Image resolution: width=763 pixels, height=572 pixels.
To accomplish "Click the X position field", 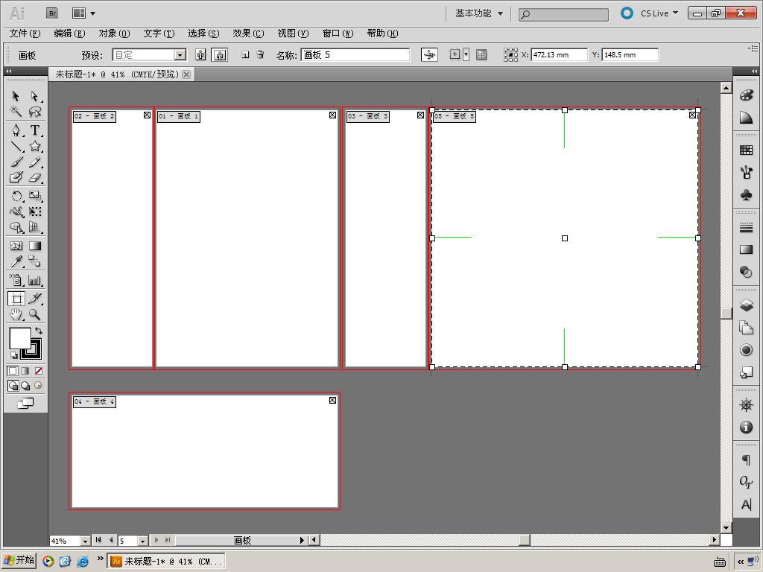I will click(x=559, y=55).
